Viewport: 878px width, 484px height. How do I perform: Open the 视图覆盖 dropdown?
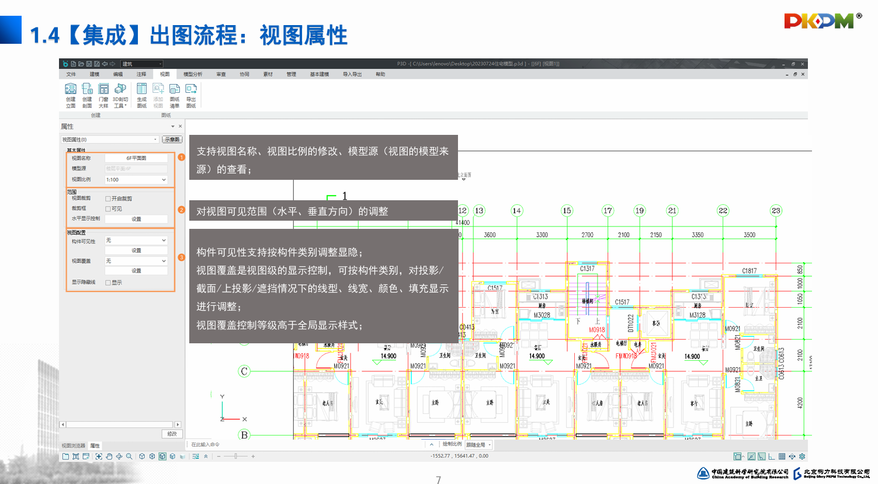tap(136, 261)
